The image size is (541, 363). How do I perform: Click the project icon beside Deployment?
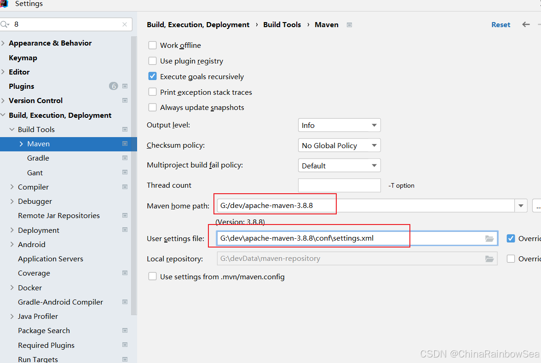pyautogui.click(x=125, y=230)
